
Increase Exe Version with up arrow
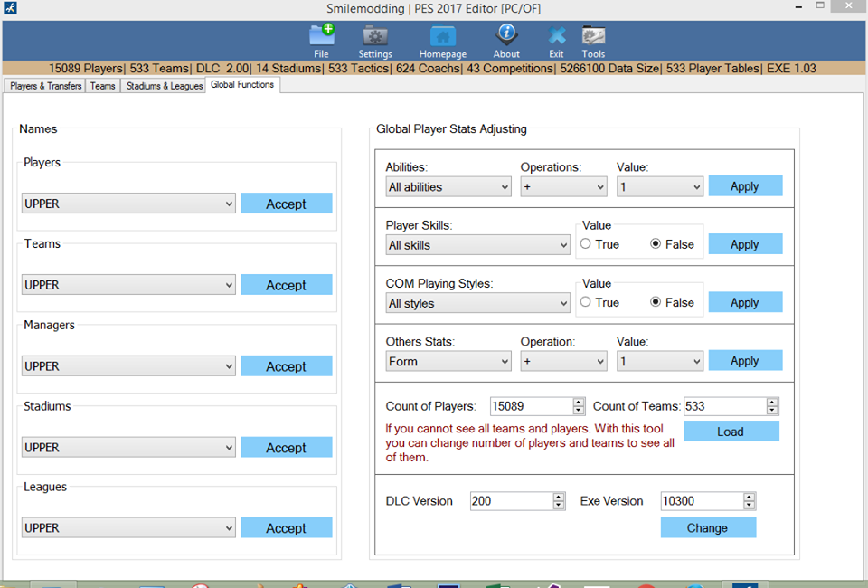750,497
